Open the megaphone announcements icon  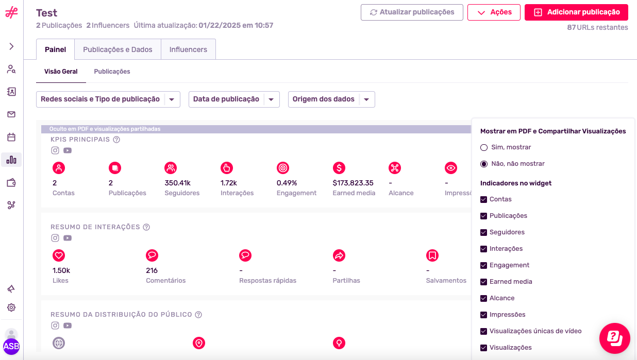pyautogui.click(x=11, y=289)
